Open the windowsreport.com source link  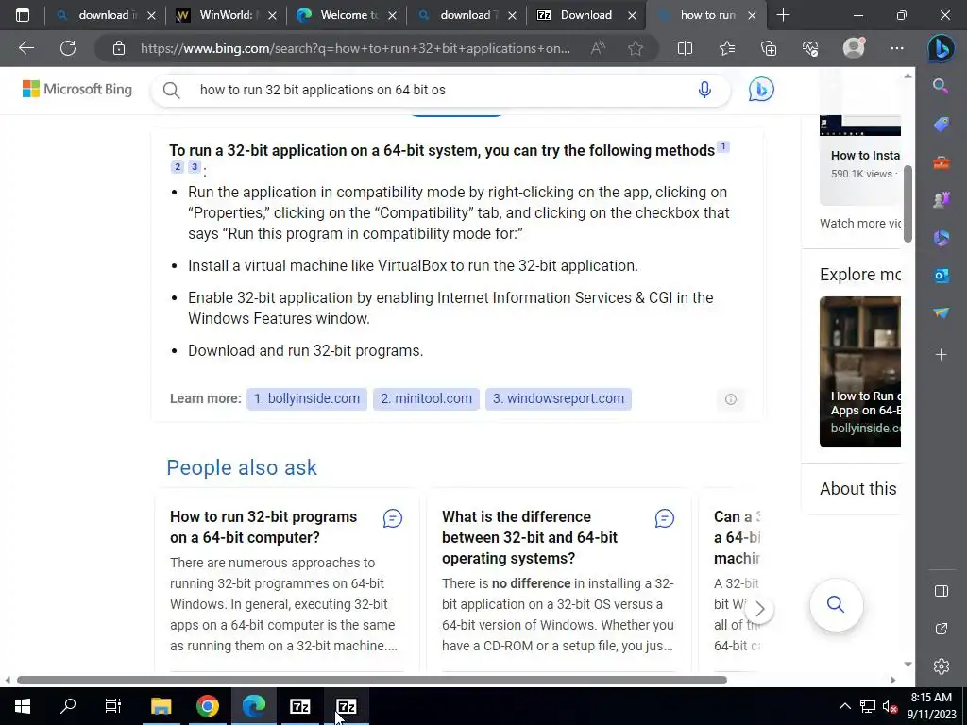pyautogui.click(x=558, y=399)
